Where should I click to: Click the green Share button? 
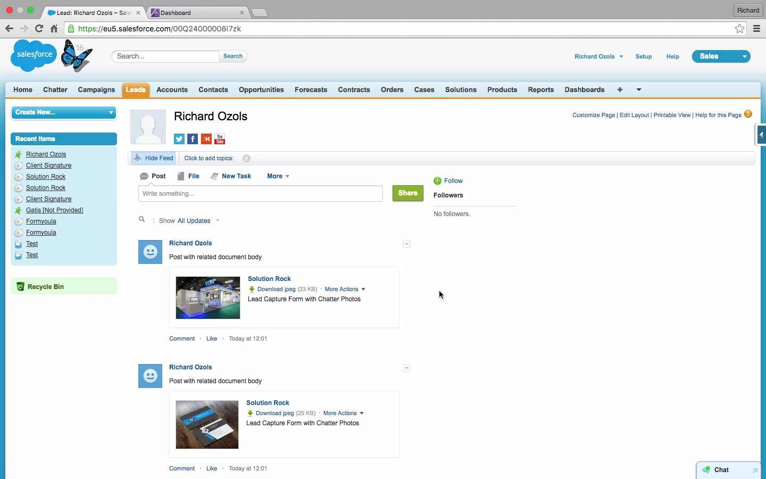click(x=408, y=193)
